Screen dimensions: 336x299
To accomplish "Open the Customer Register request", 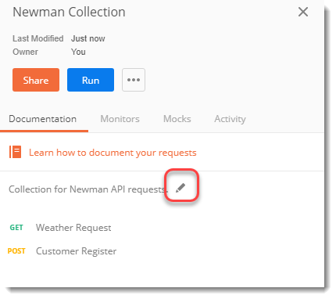I will (76, 251).
